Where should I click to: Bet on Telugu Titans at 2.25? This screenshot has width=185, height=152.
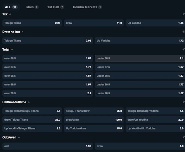coord(32,23)
